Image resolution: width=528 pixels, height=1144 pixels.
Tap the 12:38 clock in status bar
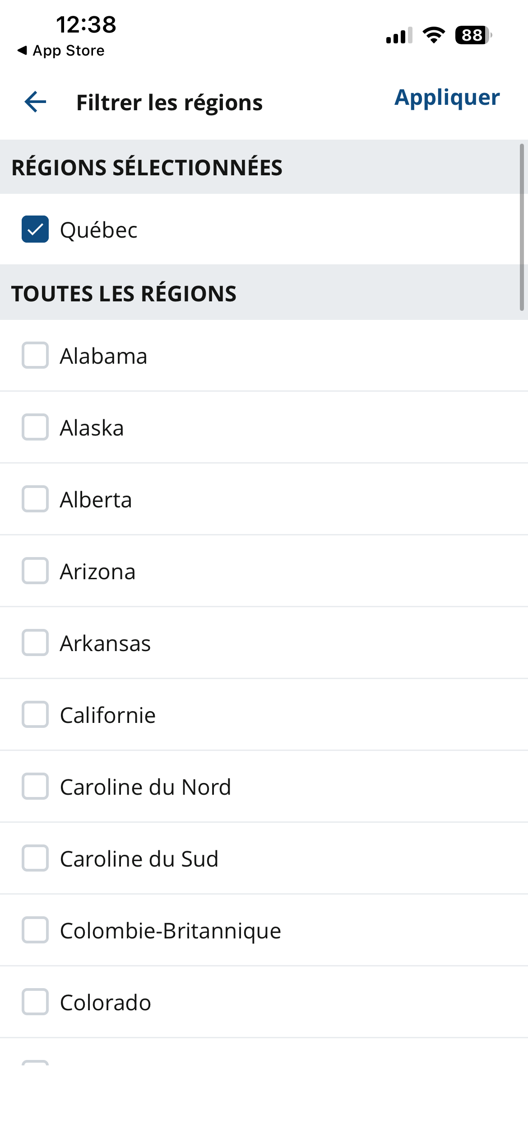tap(86, 24)
